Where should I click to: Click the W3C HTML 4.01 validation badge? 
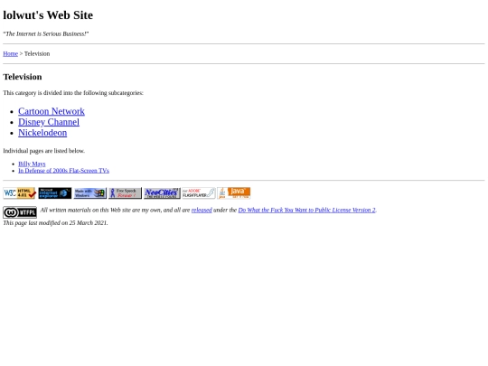pyautogui.click(x=20, y=193)
